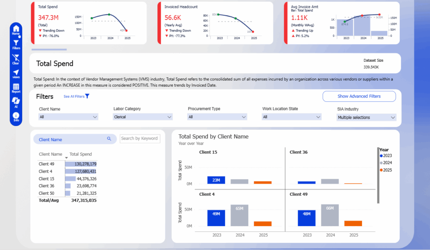Expand the SIA Industry dropdown
The height and width of the screenshot is (250, 430).
[367, 118]
